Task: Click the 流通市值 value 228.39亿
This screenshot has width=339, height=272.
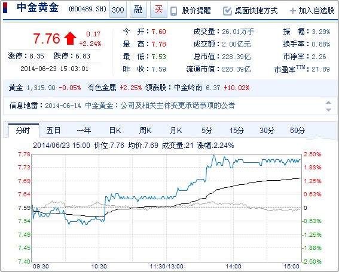Action: (x=236, y=69)
